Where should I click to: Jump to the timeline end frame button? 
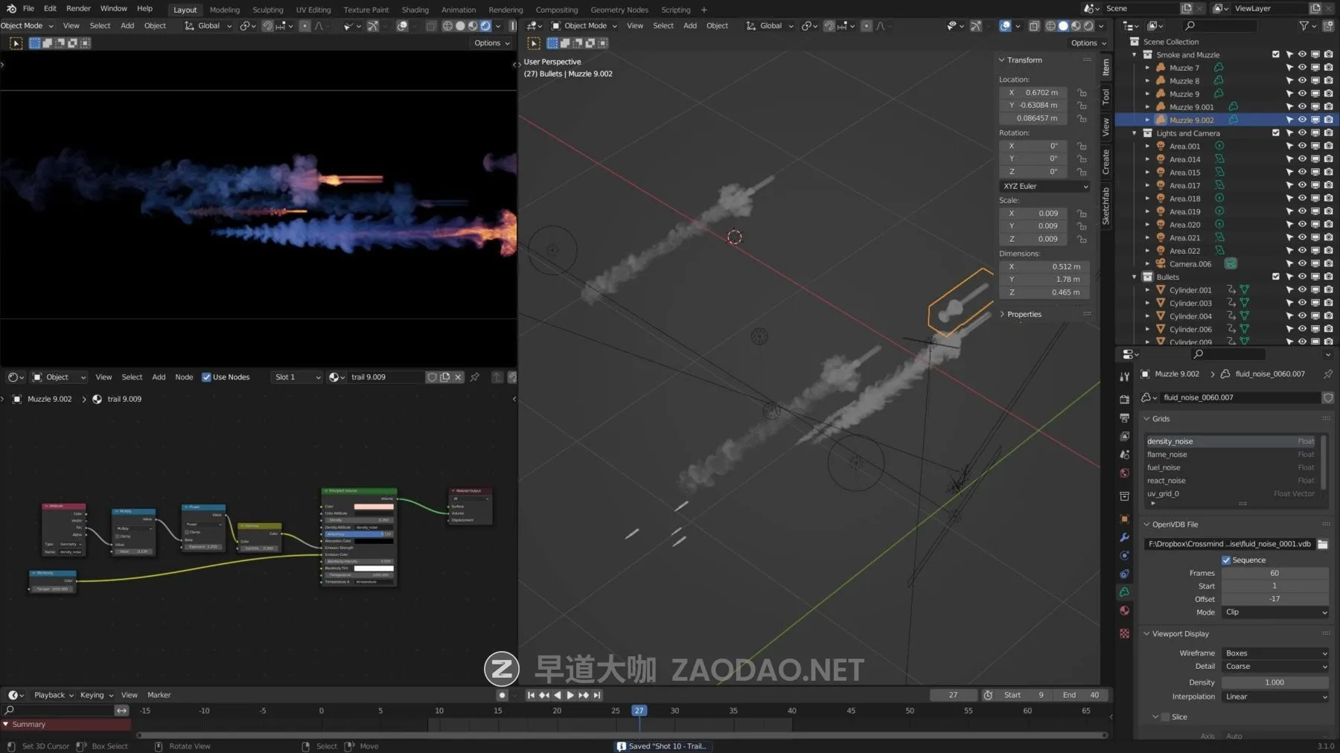point(597,695)
